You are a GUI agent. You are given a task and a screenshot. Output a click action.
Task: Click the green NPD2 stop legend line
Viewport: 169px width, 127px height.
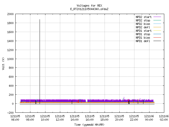[157, 20]
